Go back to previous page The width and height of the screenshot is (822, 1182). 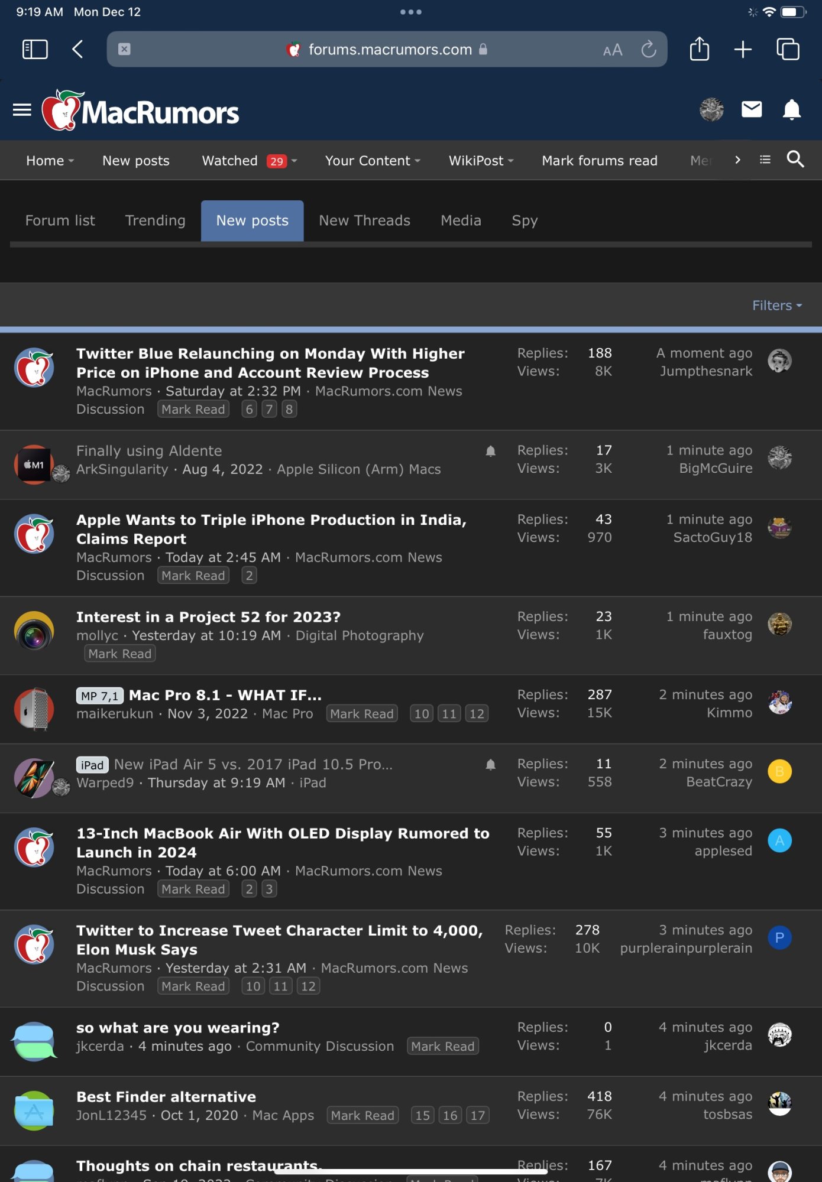tap(77, 49)
